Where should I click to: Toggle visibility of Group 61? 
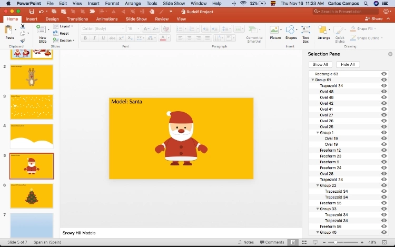pyautogui.click(x=384, y=80)
